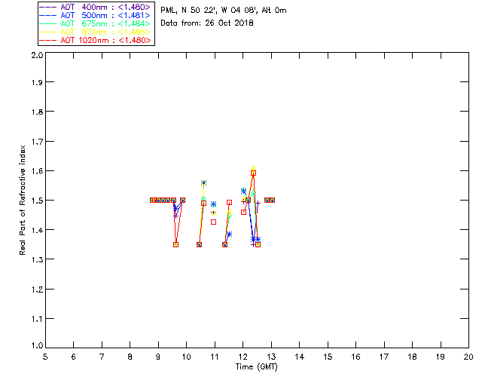Click the 1.1 y-axis tick label
The image size is (482, 386).
click(x=37, y=319)
